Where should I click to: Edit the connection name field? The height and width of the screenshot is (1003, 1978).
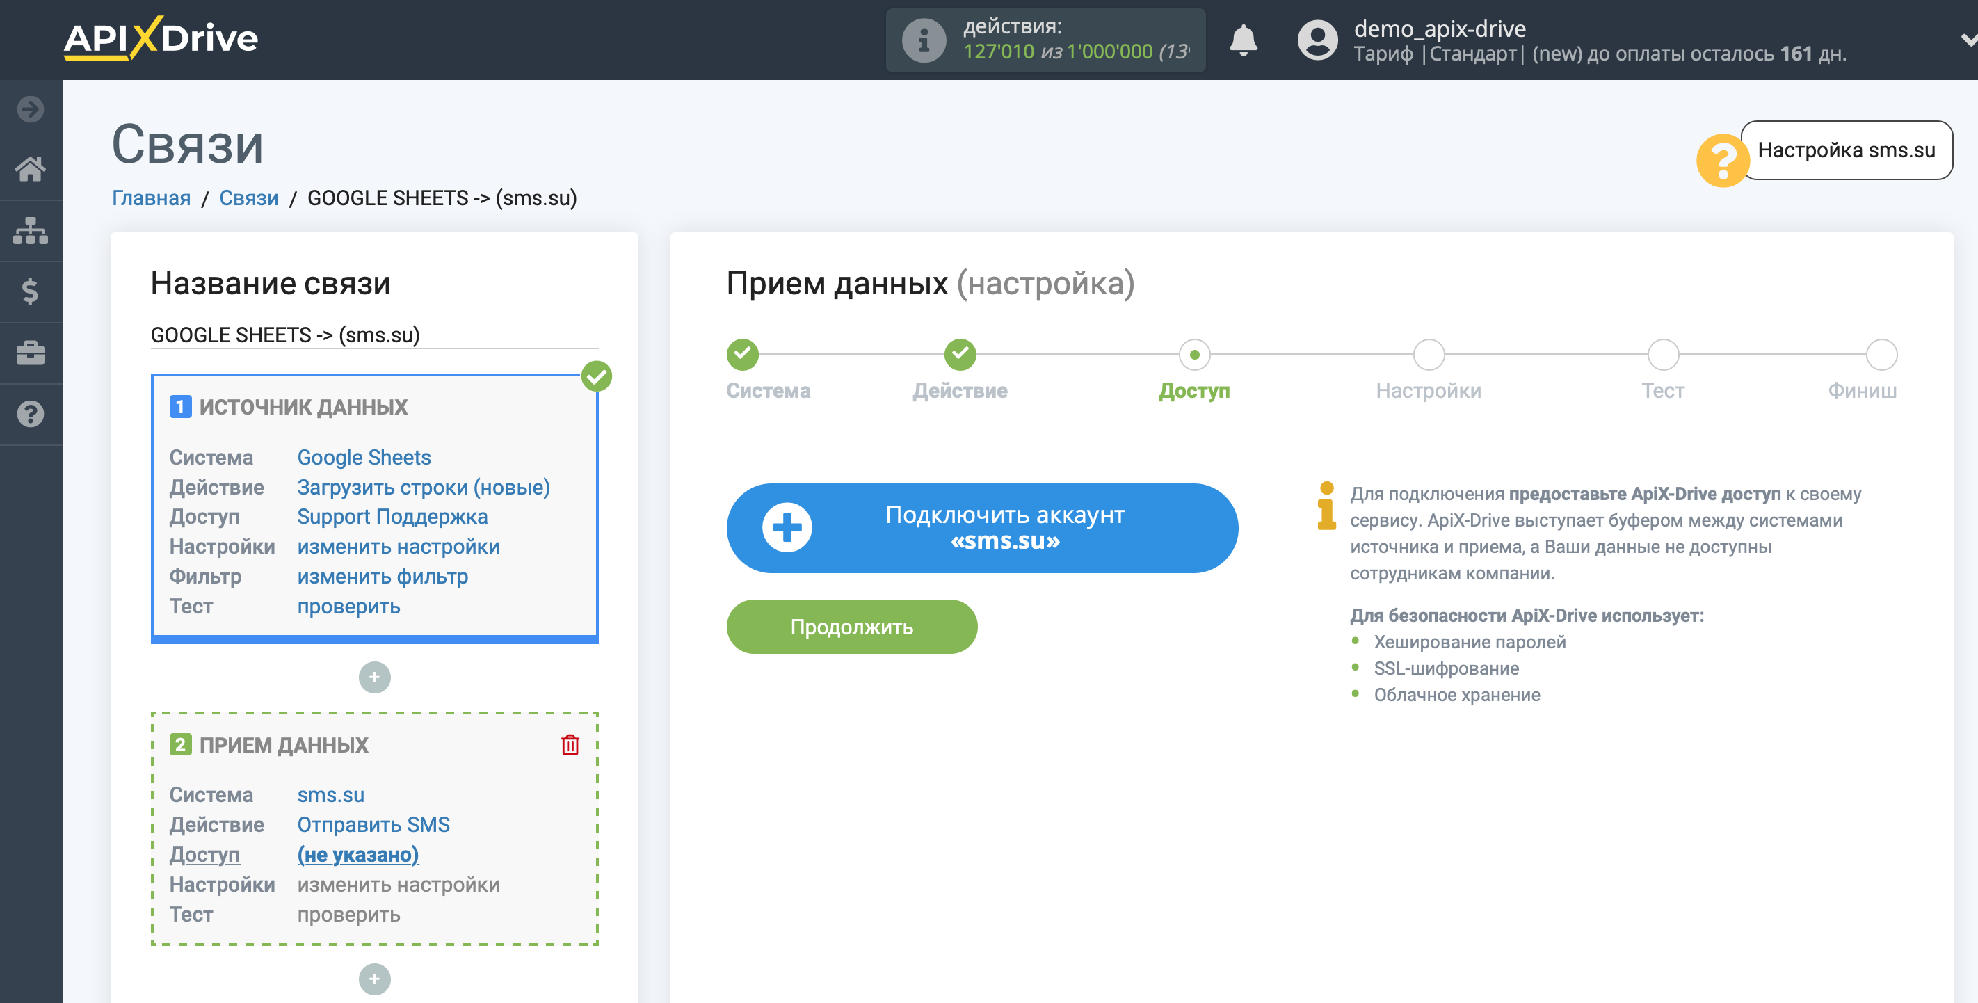coord(374,335)
